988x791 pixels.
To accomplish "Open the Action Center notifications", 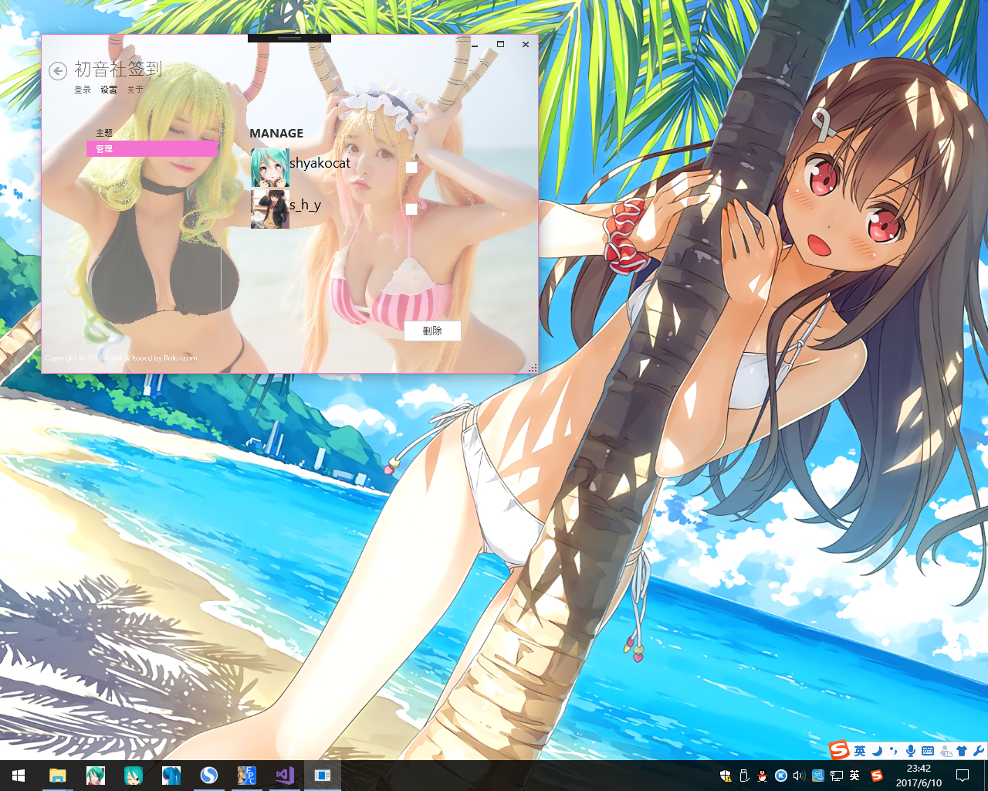I will 963,776.
